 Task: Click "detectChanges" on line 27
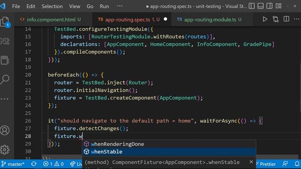(x=99, y=129)
